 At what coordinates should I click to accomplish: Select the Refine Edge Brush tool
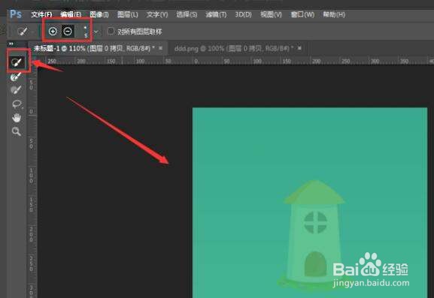[x=16, y=77]
